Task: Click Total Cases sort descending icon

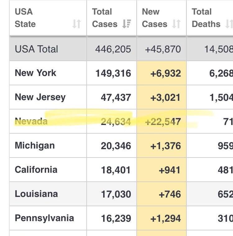Action: 126,24
